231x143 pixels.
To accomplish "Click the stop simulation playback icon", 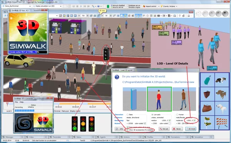I will coord(74,6).
